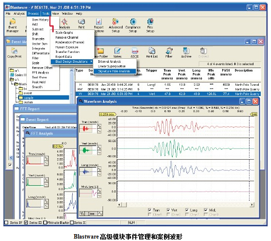This screenshot has height=241, width=271.
Task: Expand the Series III tree node
Action: (18, 75)
